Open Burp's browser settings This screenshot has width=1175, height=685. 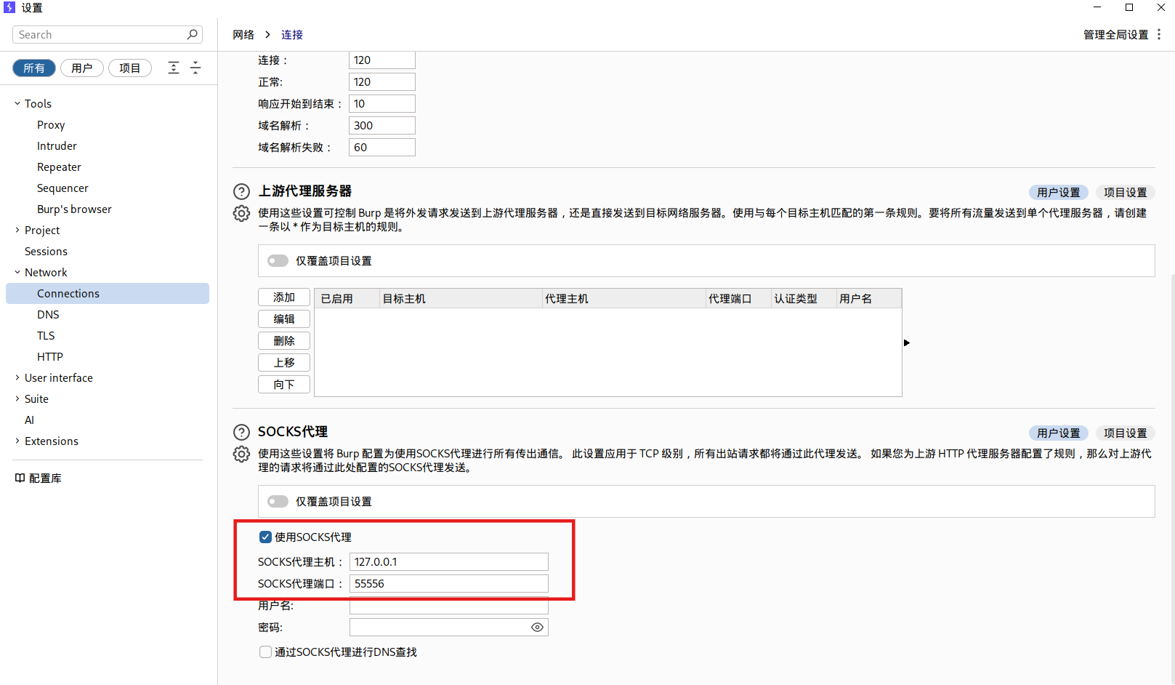74,209
